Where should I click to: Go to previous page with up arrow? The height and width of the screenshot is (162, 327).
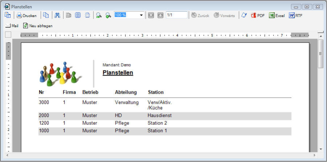pyautogui.click(x=151, y=15)
